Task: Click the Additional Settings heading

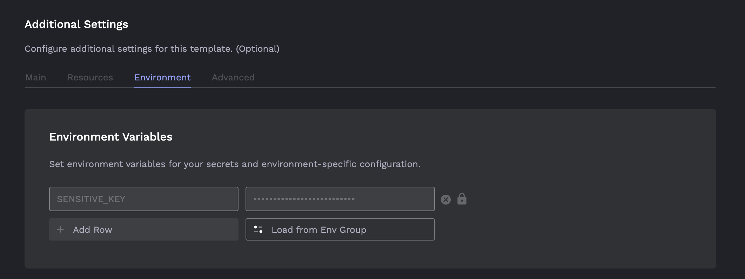Action: pyautogui.click(x=76, y=24)
